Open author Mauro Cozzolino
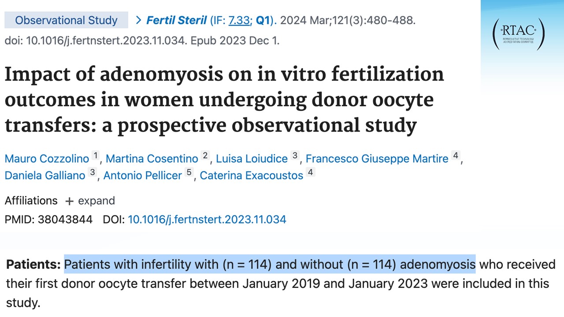 [x=46, y=158]
